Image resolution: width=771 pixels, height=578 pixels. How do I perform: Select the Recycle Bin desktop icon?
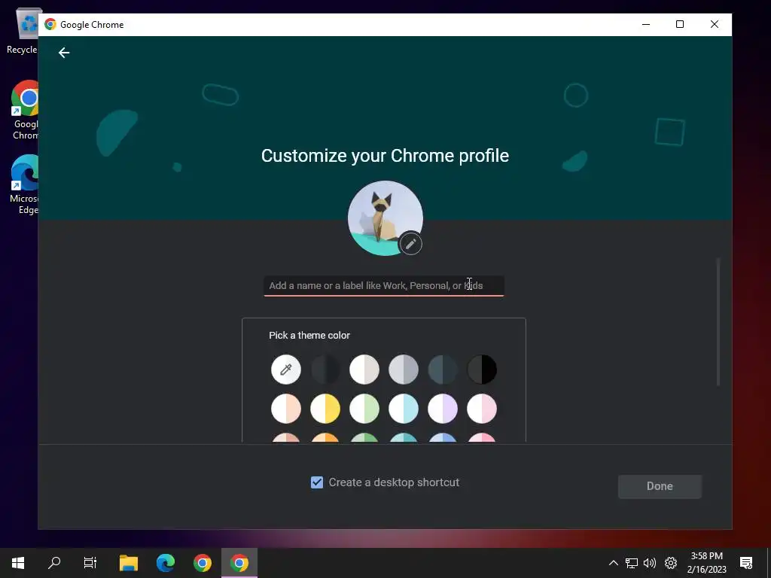click(22, 31)
